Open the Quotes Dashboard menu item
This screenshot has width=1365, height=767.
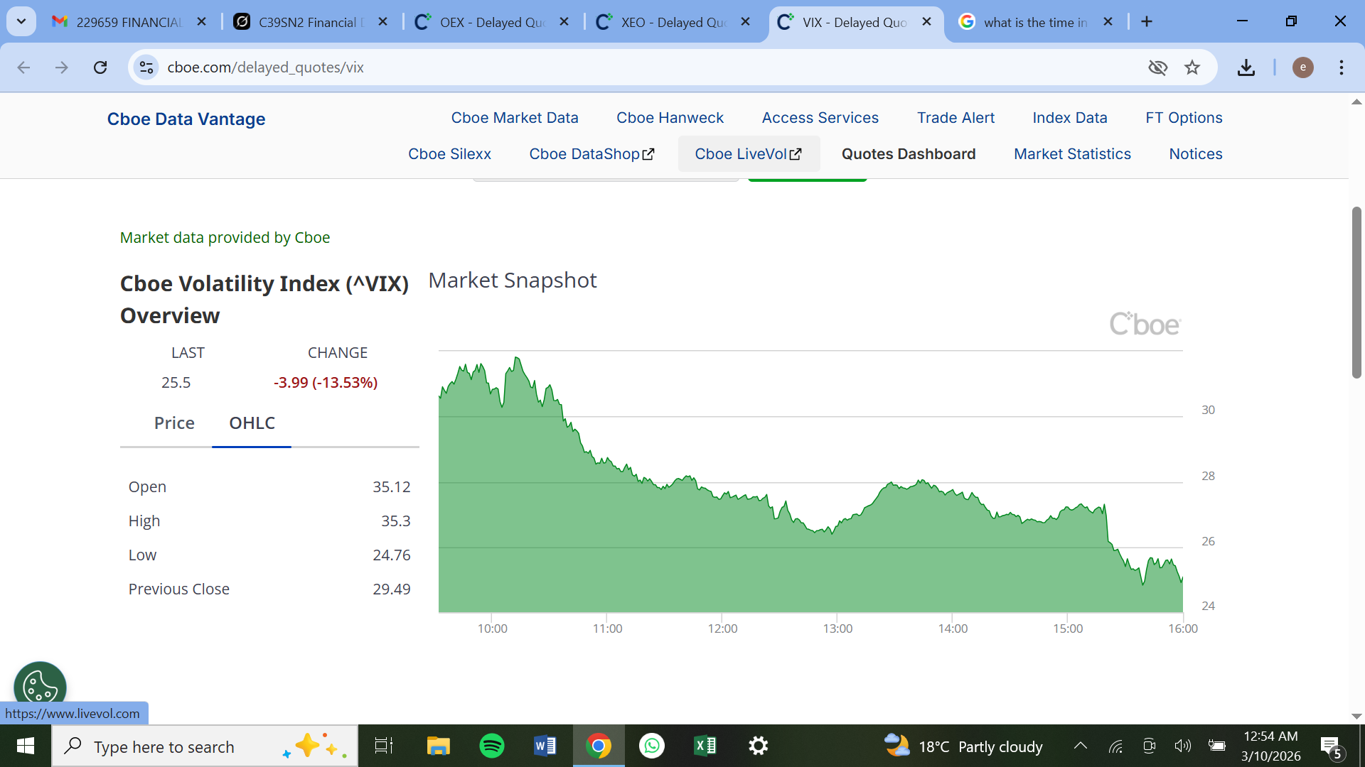pyautogui.click(x=909, y=154)
